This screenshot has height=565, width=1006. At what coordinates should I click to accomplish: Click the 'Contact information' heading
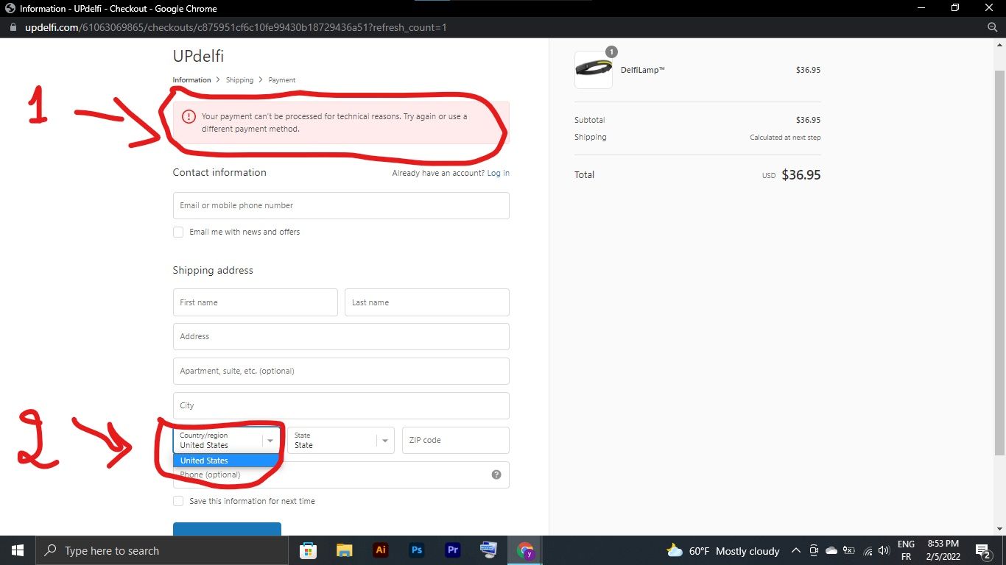[219, 172]
